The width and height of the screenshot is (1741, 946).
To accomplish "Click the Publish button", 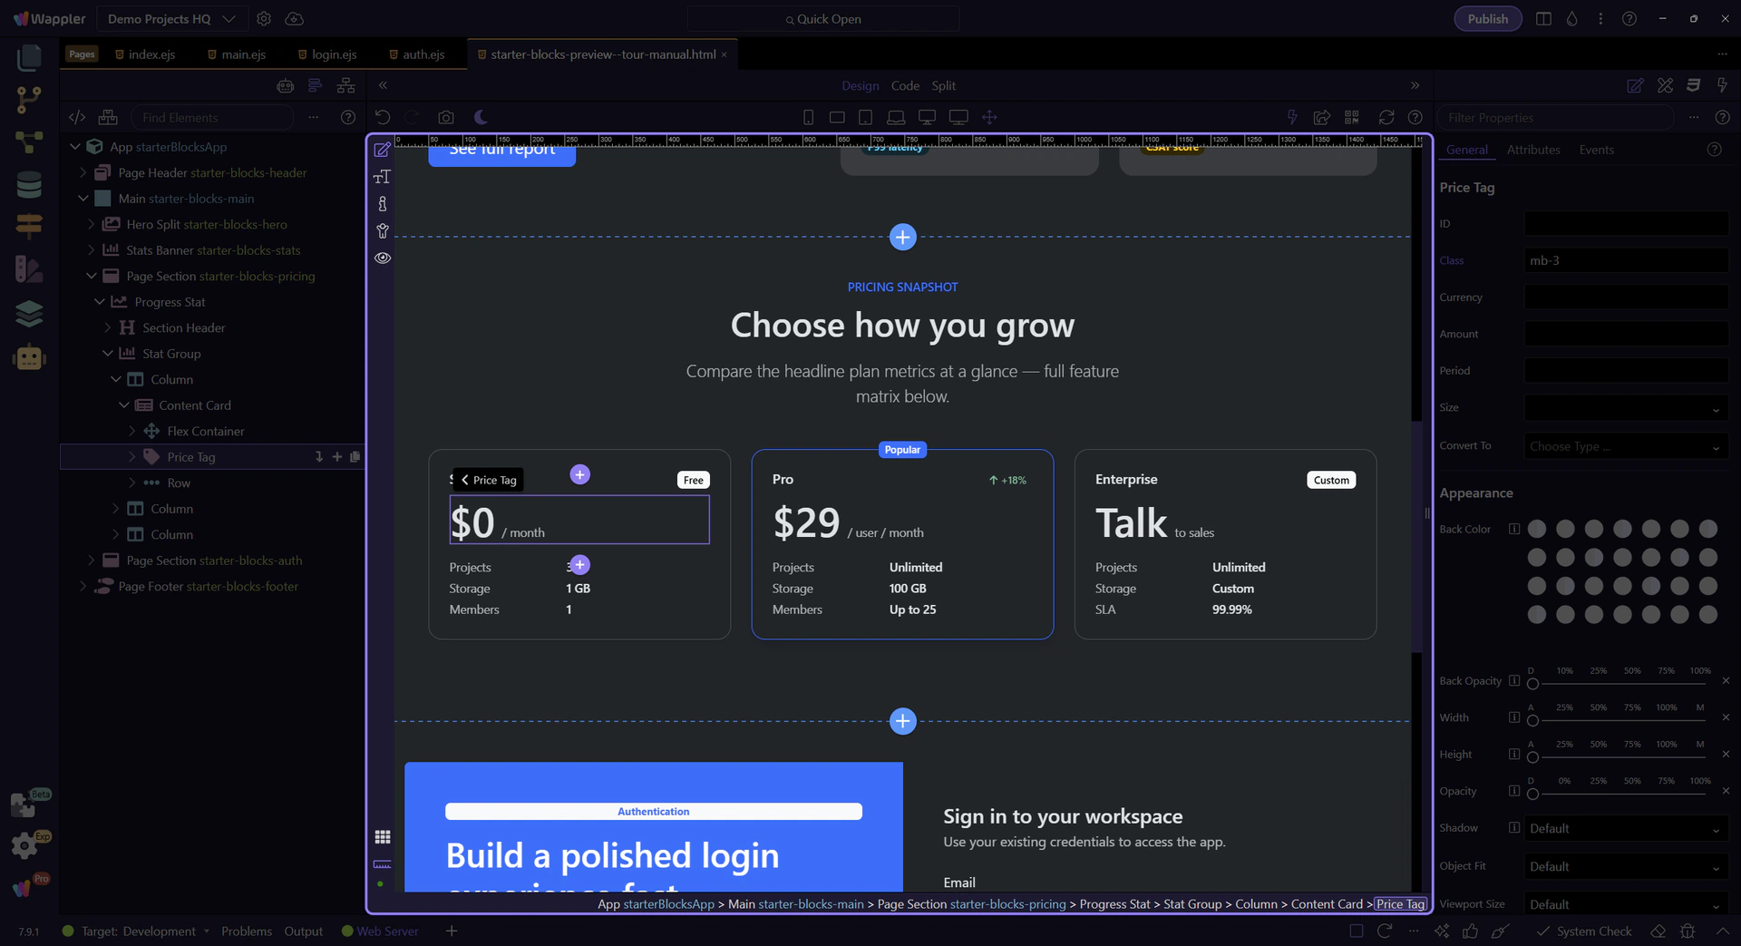I will point(1487,19).
